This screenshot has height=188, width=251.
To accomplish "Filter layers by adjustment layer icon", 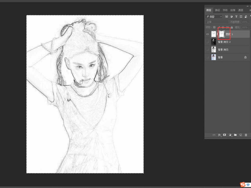I will 231,17.
